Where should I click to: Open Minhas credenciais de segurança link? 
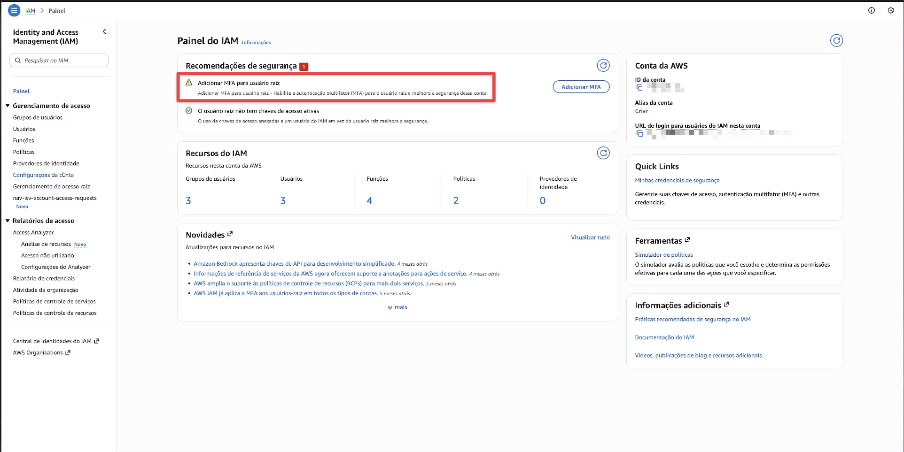coord(677,180)
